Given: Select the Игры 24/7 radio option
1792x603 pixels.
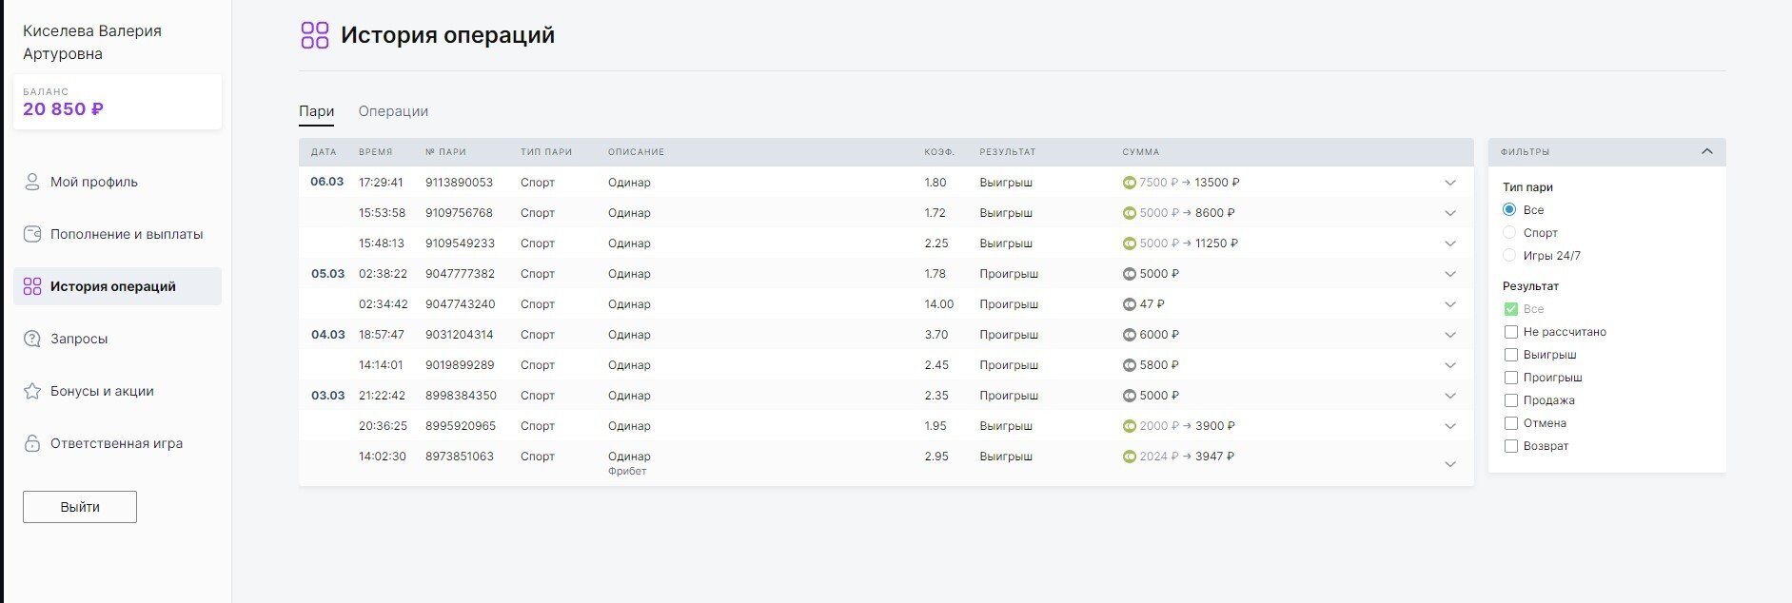Looking at the screenshot, I should (1509, 255).
